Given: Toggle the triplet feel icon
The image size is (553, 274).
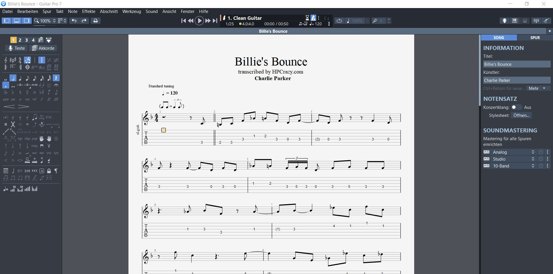Looking at the screenshot, I should click(27, 60).
